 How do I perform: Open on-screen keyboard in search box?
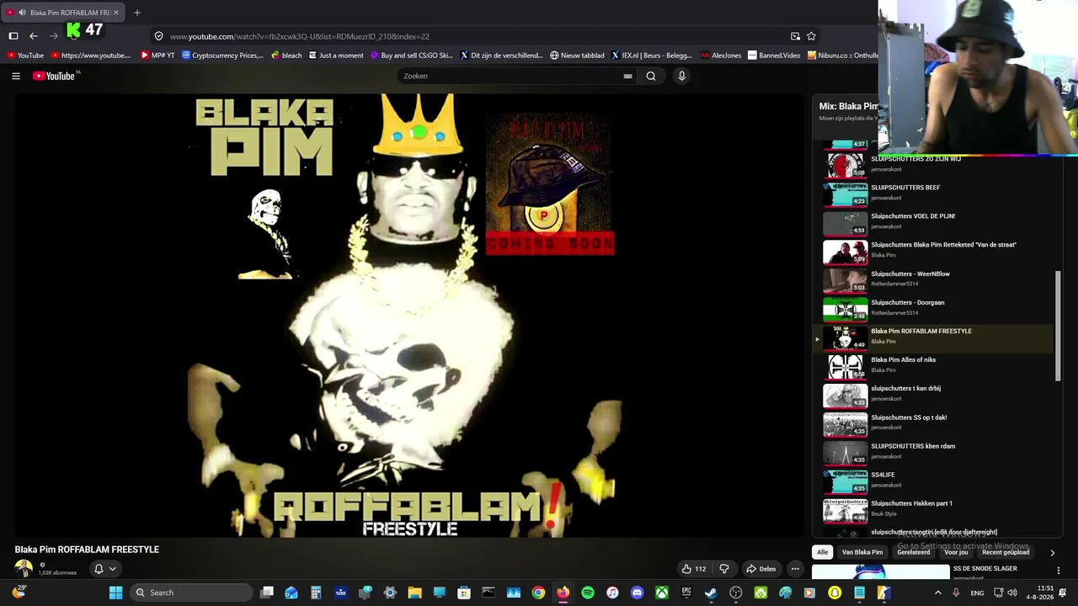tap(627, 76)
